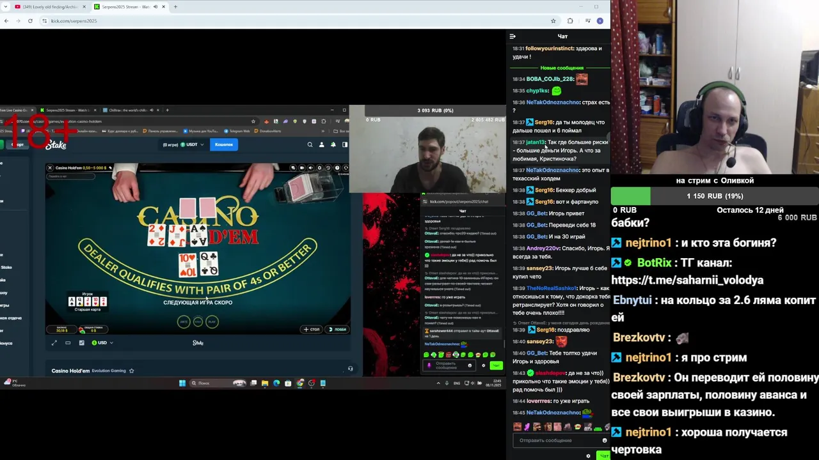Click 3 093 RUB goal bar above streamer
Screen dimensions: 819x460
tap(435, 111)
